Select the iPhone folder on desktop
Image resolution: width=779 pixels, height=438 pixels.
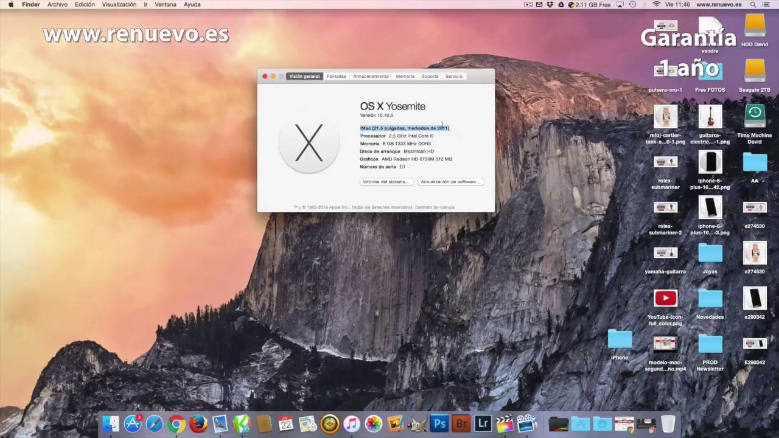click(x=620, y=344)
